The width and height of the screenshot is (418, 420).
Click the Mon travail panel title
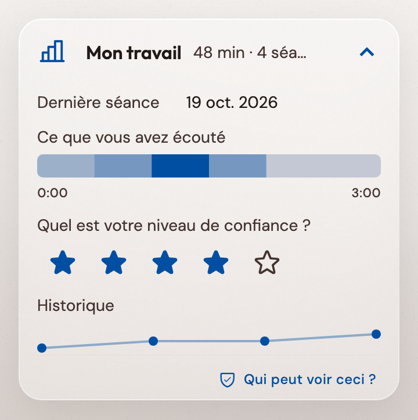pyautogui.click(x=134, y=52)
